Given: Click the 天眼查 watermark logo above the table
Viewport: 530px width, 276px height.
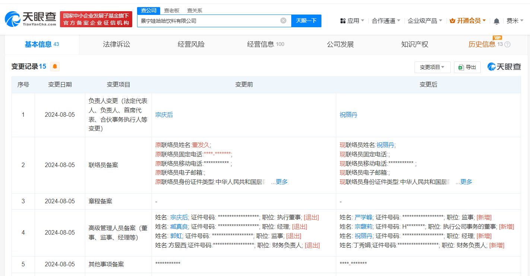Looking at the screenshot, I should click(504, 66).
